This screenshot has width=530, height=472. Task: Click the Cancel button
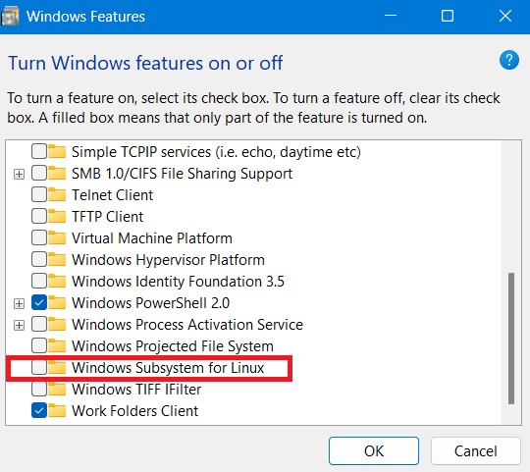pos(476,450)
